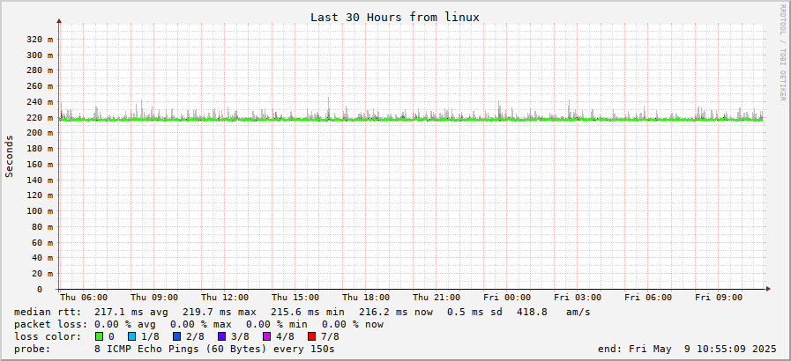Click the '100 m' y-axis value
This screenshot has width=791, height=361.
tap(39, 211)
